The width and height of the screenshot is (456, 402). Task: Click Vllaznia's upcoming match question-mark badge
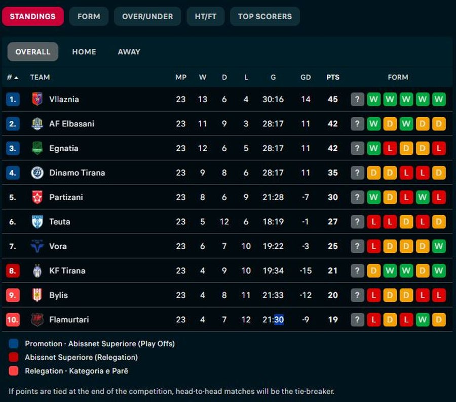click(357, 99)
